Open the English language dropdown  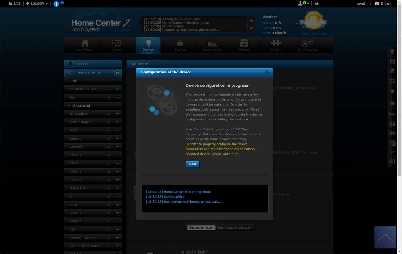pos(383,4)
